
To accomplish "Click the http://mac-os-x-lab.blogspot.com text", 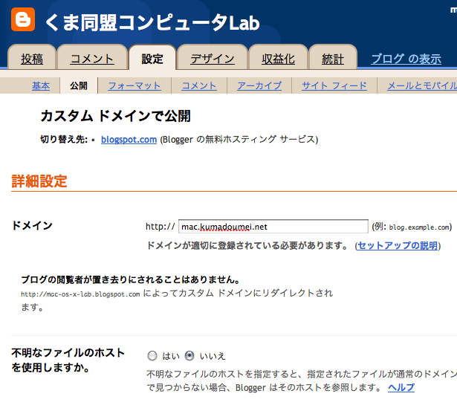I will coord(80,294).
